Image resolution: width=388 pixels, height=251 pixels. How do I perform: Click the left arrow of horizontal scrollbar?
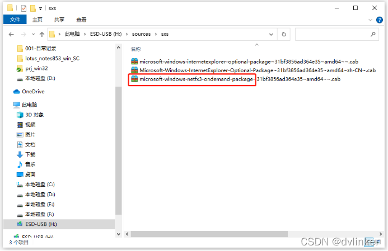127,234
